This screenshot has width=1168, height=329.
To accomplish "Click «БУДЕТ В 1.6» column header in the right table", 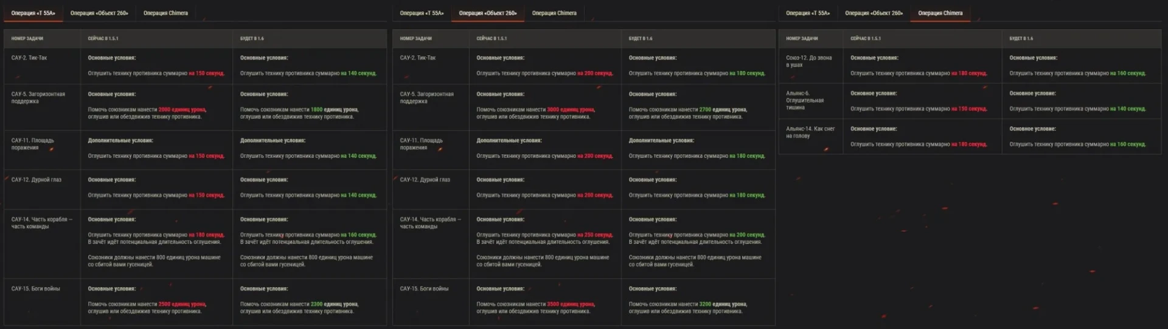I will (1021, 38).
